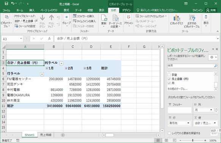Screen dimensions: 221x143
Task: Click zoom in plus button
Action: 205,140
